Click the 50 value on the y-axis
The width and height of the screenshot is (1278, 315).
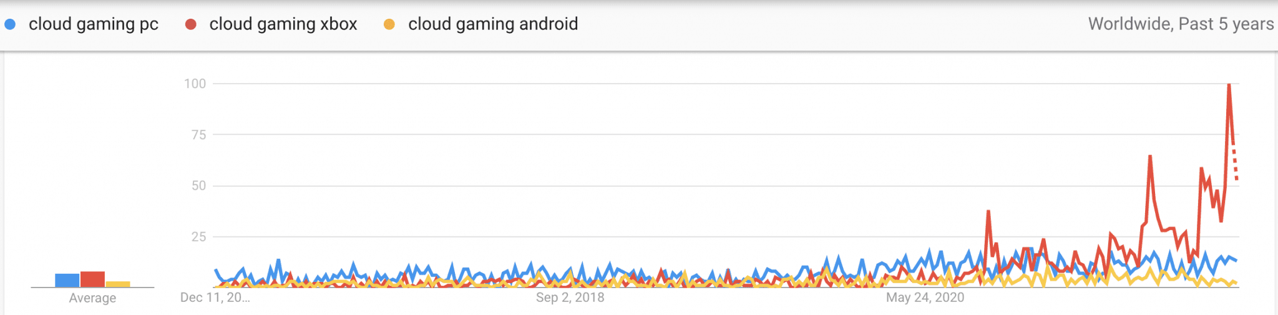(x=198, y=186)
